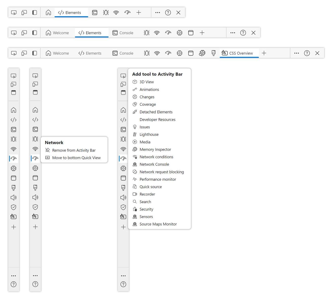330x298 pixels.
Task: Click Remove from Activity Bar
Action: [x=74, y=150]
